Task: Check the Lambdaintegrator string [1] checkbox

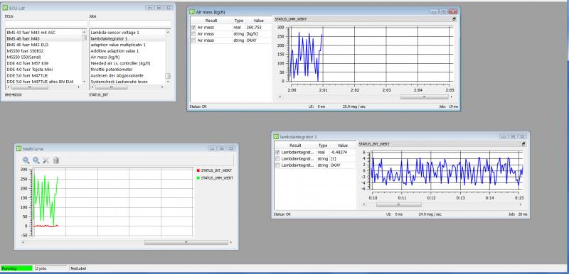Action: pos(277,158)
